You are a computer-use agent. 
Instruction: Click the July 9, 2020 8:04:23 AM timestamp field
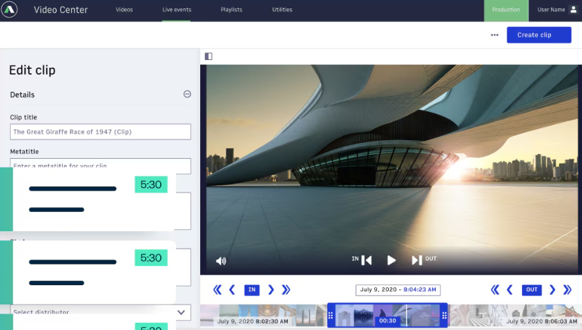398,289
